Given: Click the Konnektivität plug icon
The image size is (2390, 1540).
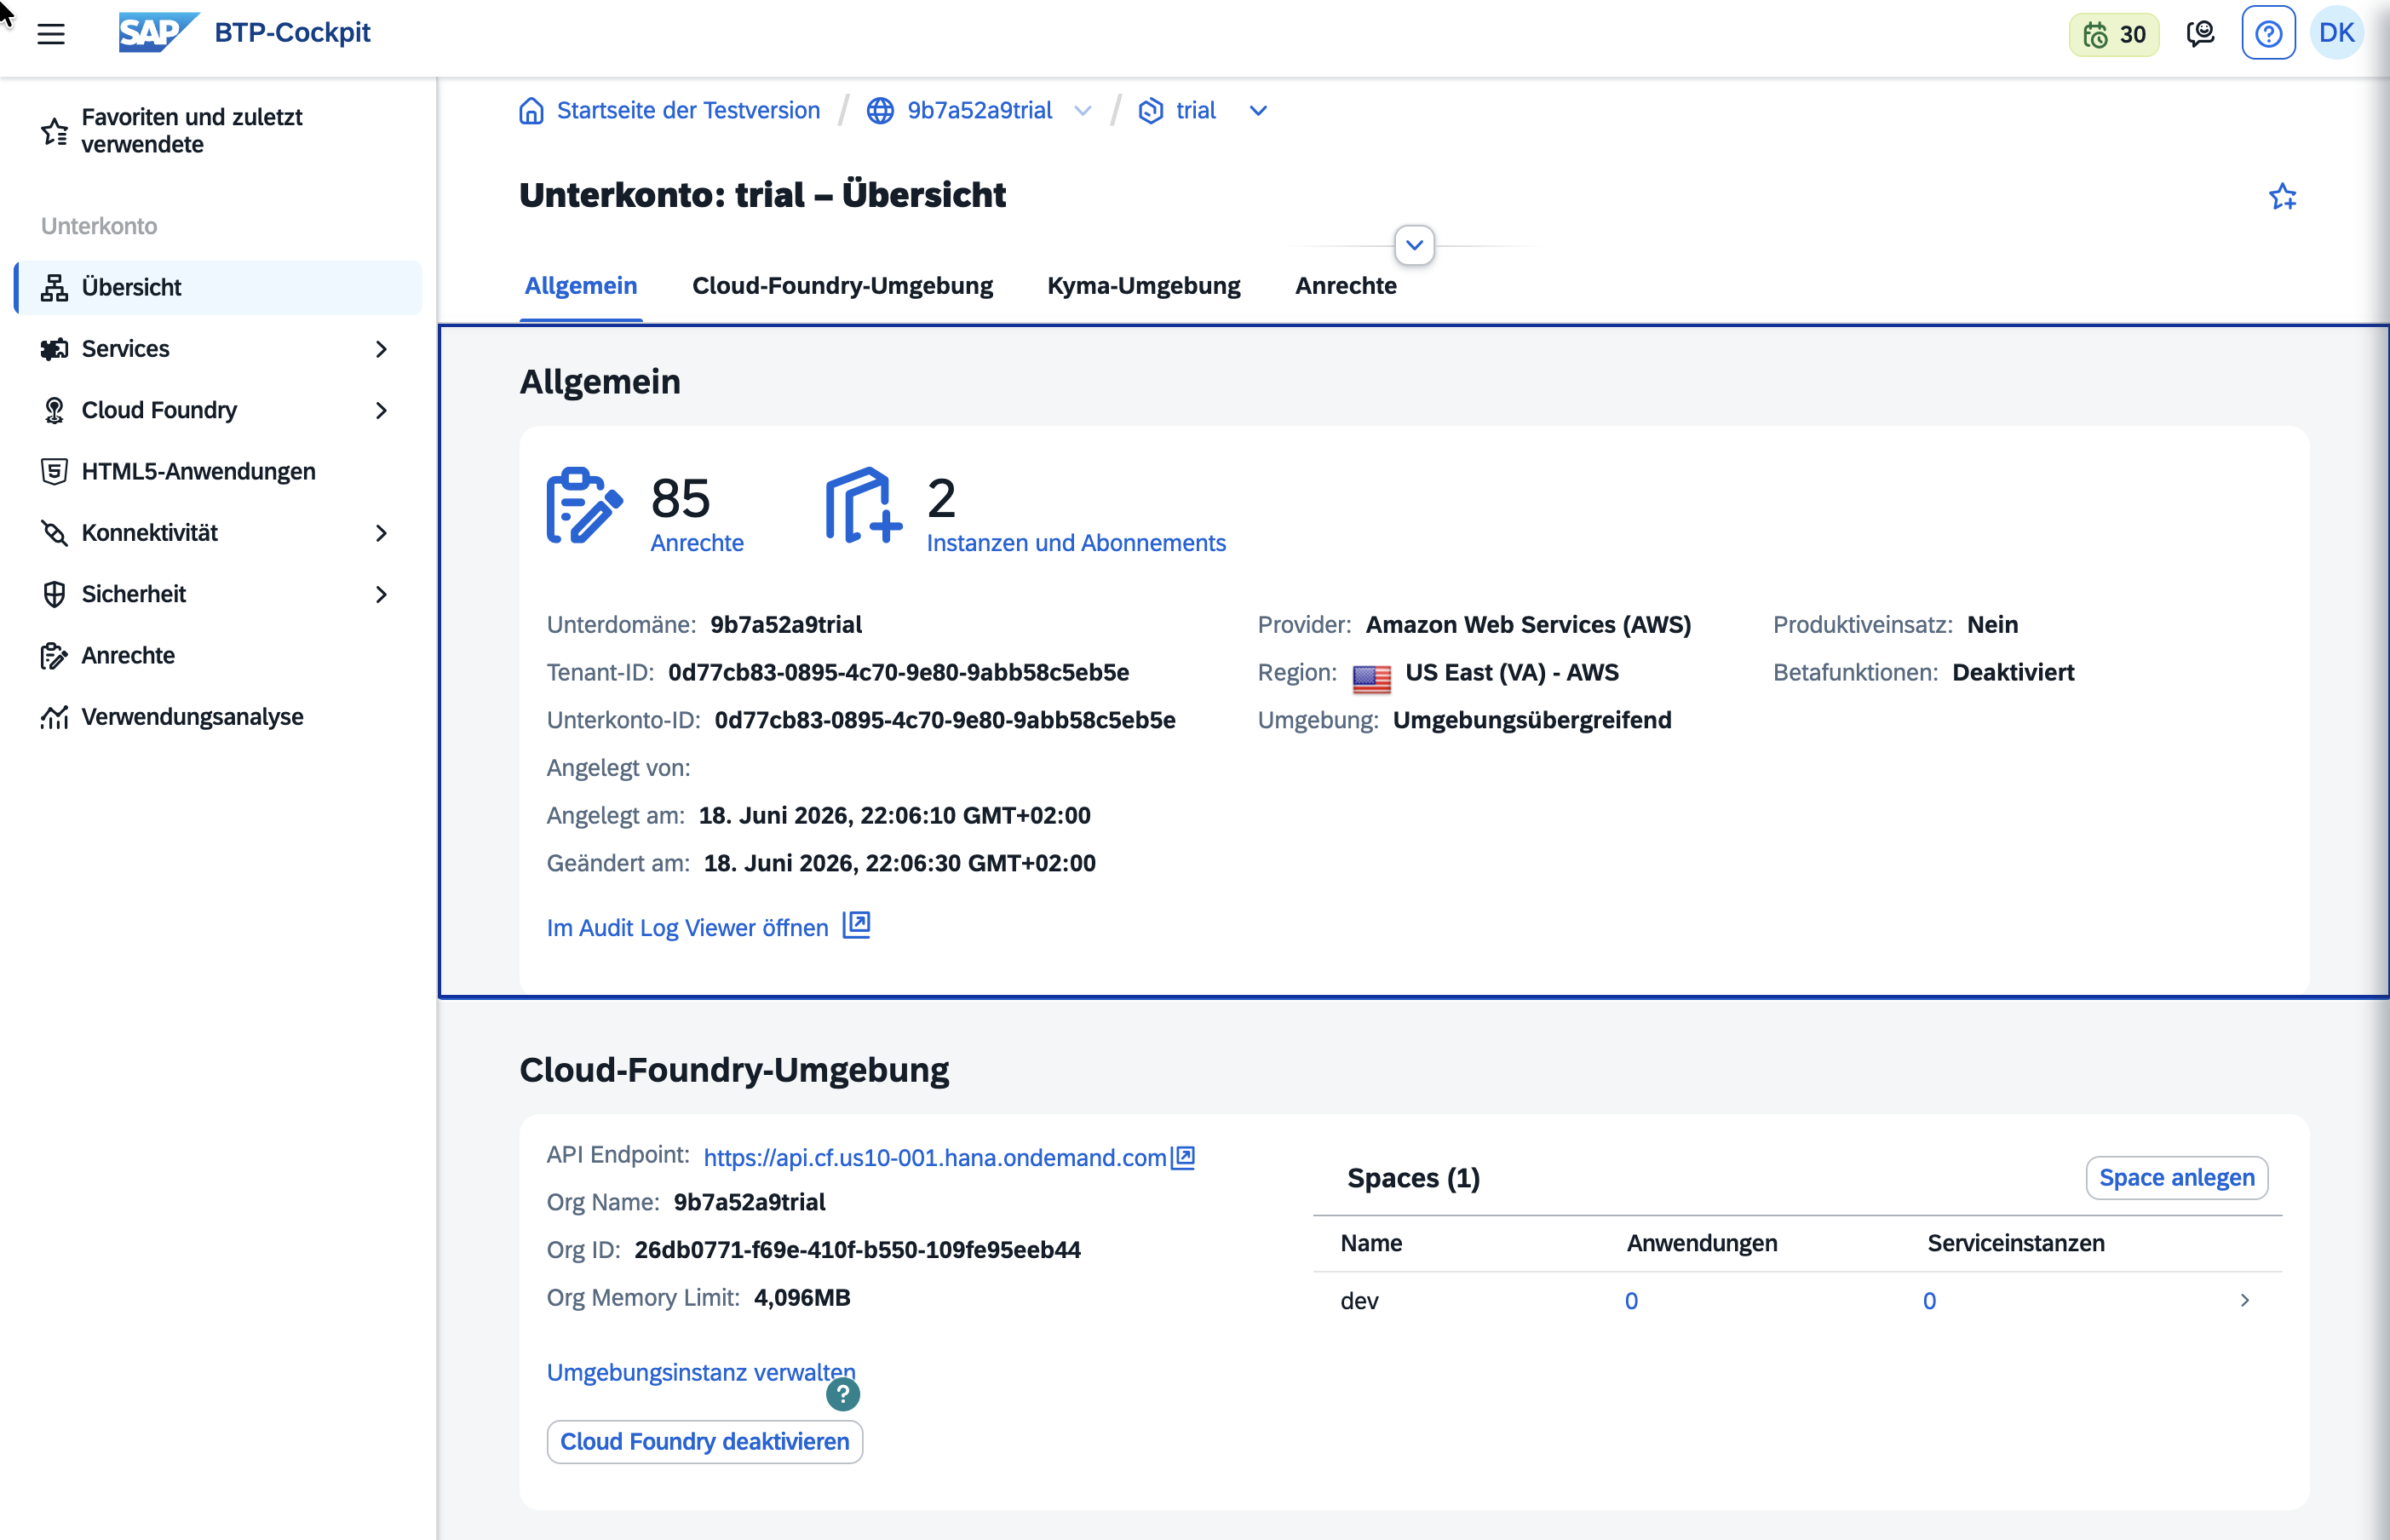Looking at the screenshot, I should (54, 533).
